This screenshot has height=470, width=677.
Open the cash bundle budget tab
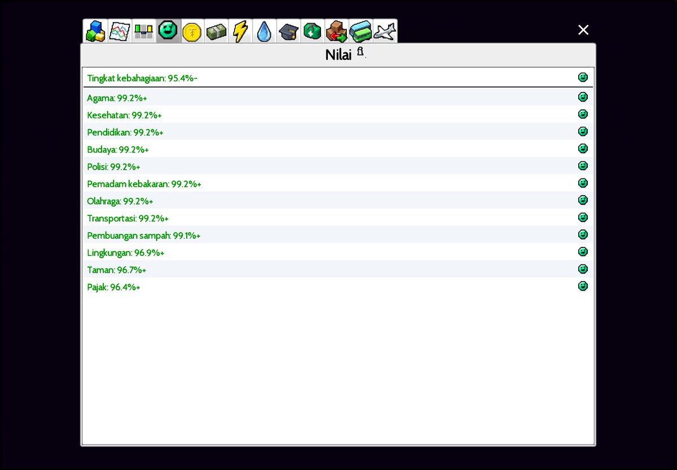pyautogui.click(x=216, y=32)
